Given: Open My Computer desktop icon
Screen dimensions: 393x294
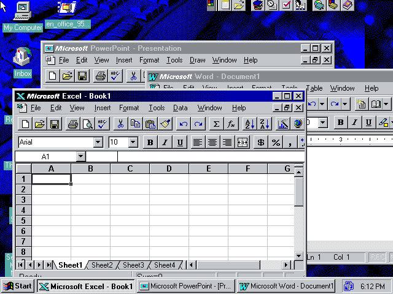Looking at the screenshot, I should pos(23,17).
